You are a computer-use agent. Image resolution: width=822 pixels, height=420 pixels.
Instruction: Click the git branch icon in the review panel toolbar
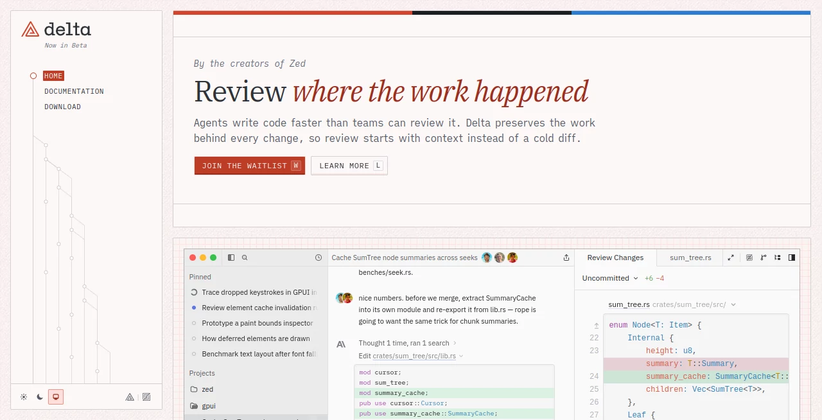point(764,258)
